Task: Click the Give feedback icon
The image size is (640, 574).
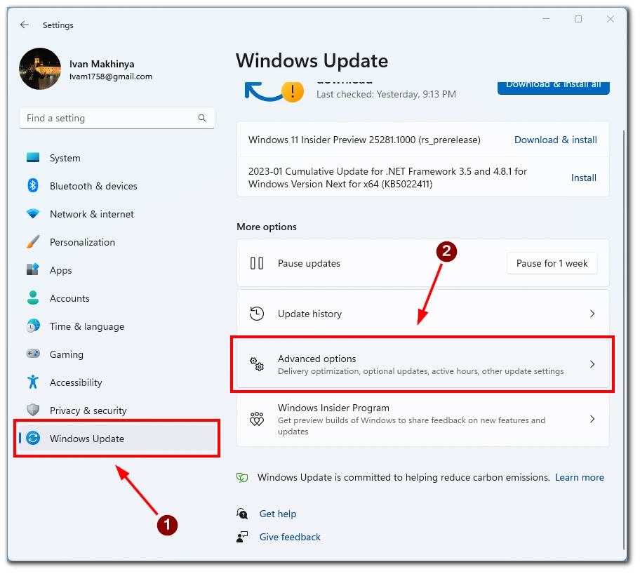Action: click(242, 537)
